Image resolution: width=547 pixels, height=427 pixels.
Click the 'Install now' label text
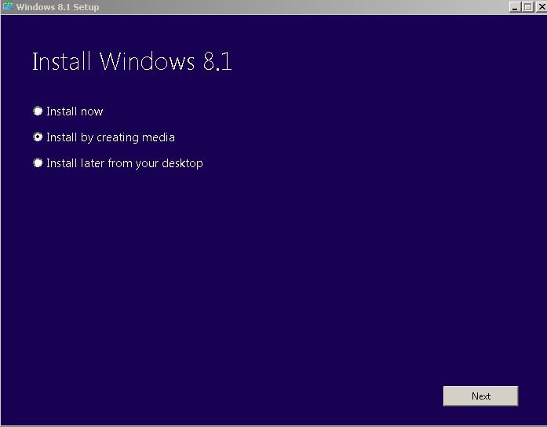point(75,111)
